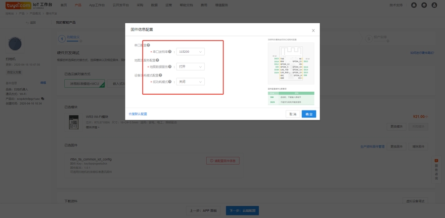Click 控制台 breadcrumb
The height and width of the screenshot is (218, 445).
(10, 14)
